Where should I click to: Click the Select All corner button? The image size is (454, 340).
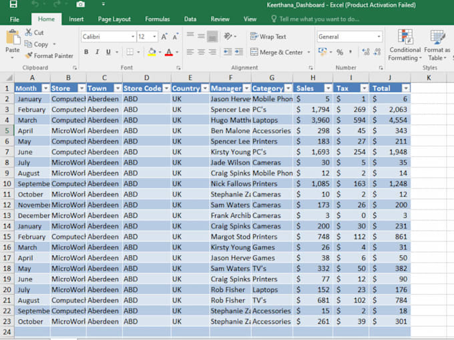click(7, 78)
